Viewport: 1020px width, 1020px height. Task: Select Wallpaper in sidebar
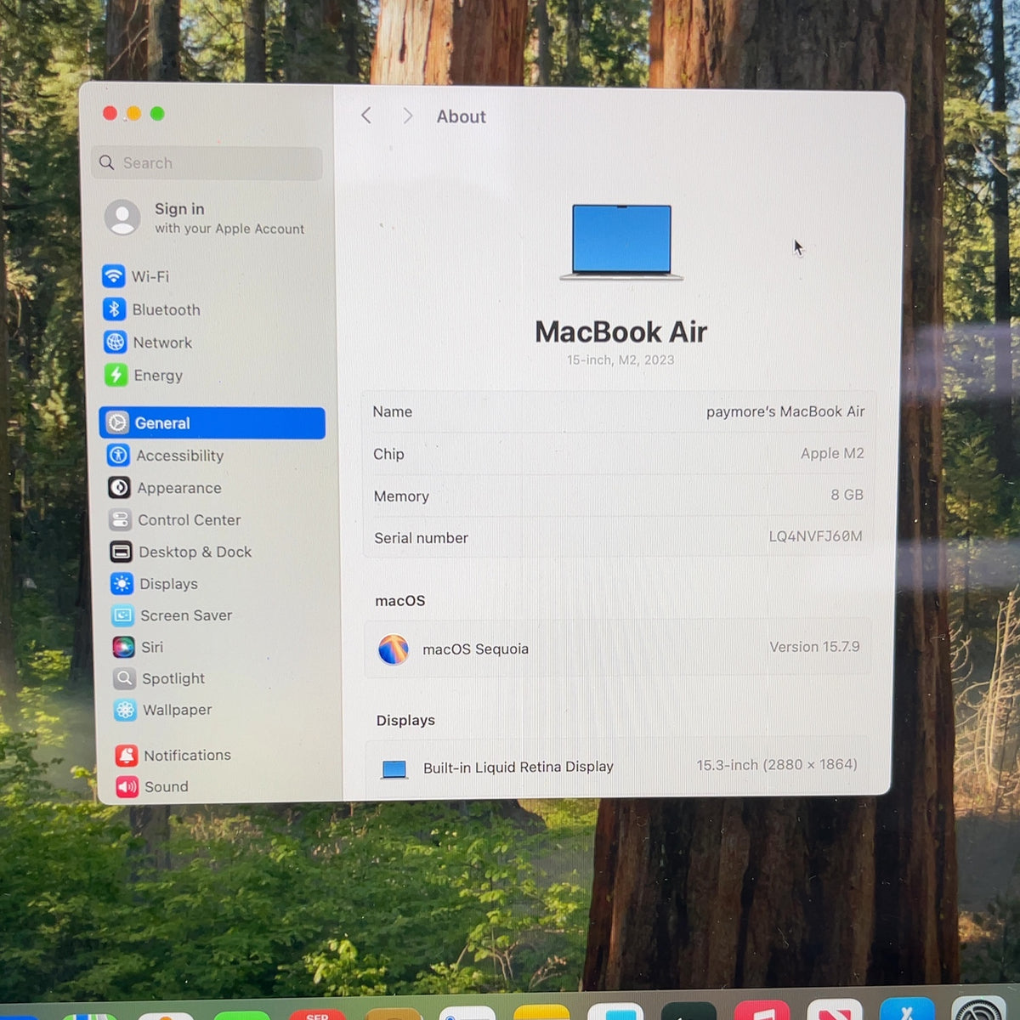[x=163, y=710]
